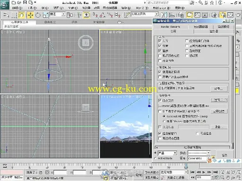Switch to the 渲染器 (Renderer) tab
Screen dimensions: 242x181
pyautogui.click(x=214, y=31)
